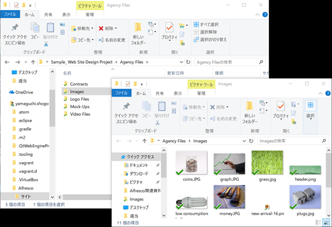The image size is (332, 227).
Task: Click the scissors Cut icon in Agency Files ribbon
Action: pos(46,44)
